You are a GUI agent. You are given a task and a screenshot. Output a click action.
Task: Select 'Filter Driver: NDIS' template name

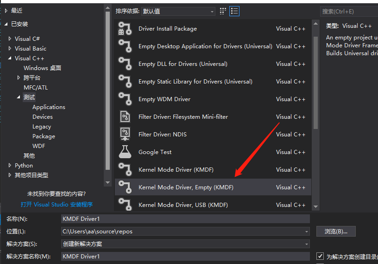click(163, 134)
